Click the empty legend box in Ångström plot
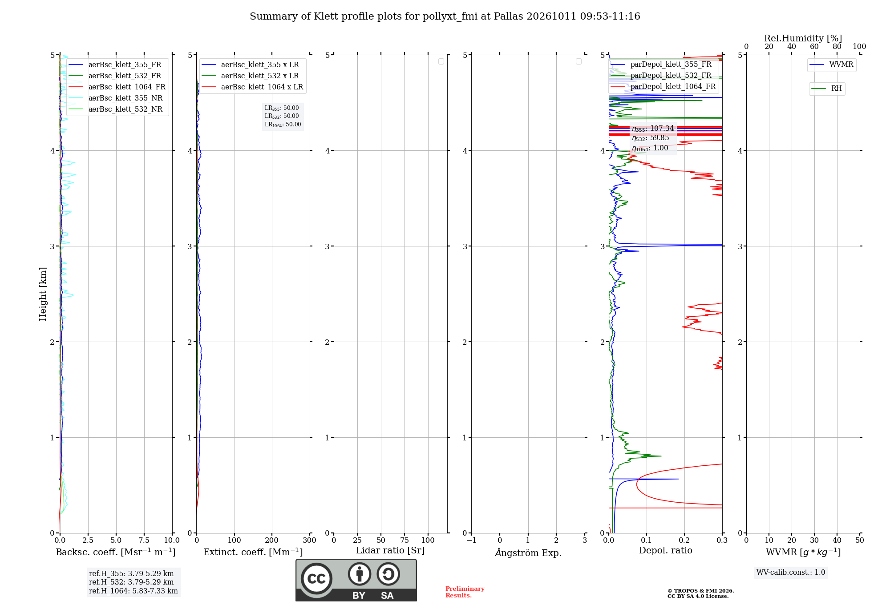 point(578,61)
